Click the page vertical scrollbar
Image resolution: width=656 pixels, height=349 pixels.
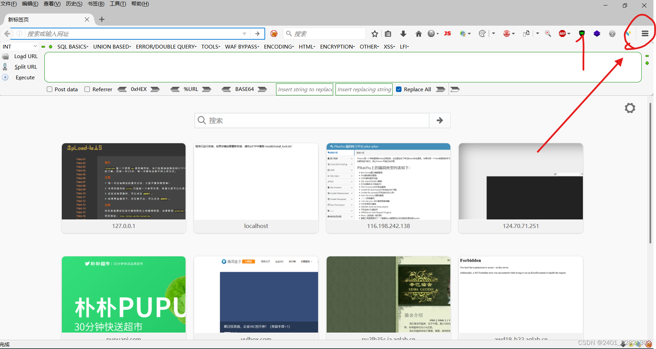[651, 173]
